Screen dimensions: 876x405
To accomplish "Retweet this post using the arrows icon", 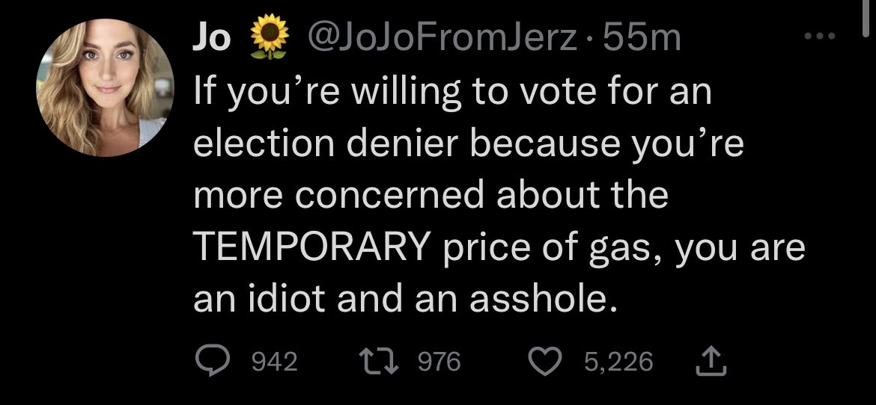I will click(x=380, y=361).
